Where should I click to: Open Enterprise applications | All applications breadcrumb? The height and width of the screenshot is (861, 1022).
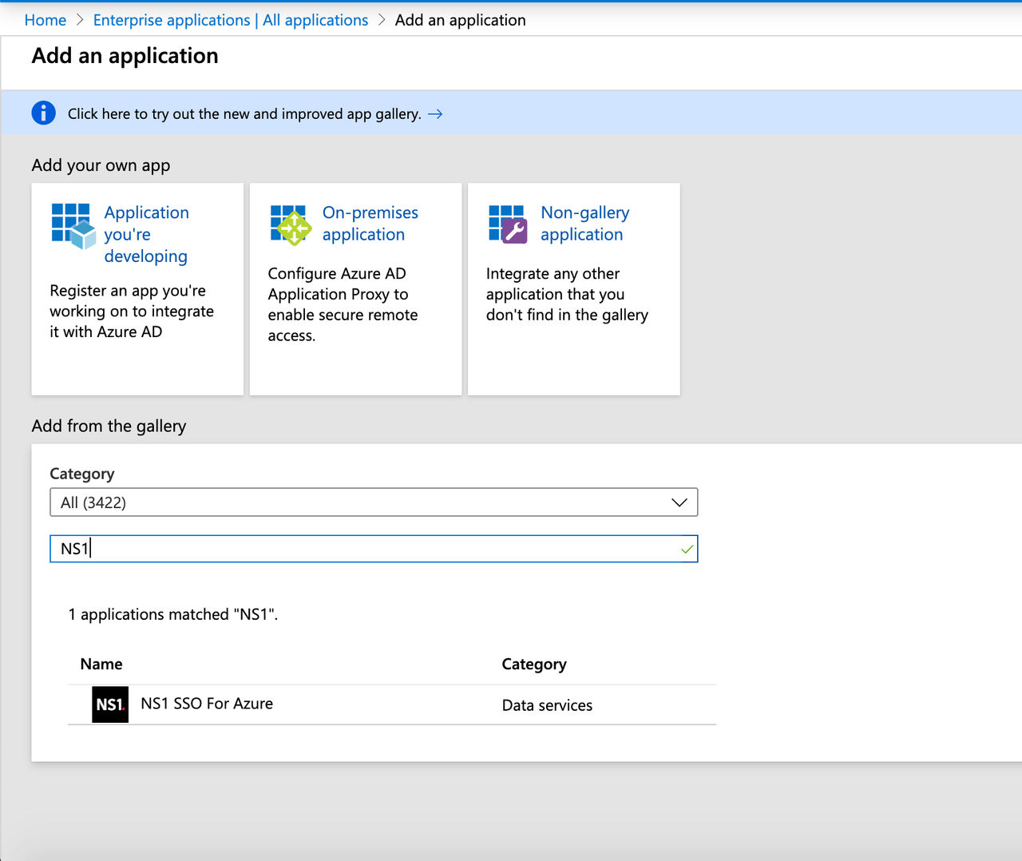pyautogui.click(x=231, y=20)
